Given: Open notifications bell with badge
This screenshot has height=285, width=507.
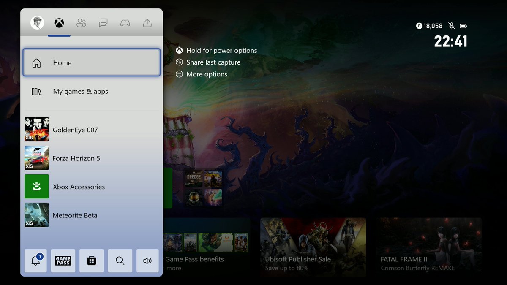Looking at the screenshot, I should point(36,261).
